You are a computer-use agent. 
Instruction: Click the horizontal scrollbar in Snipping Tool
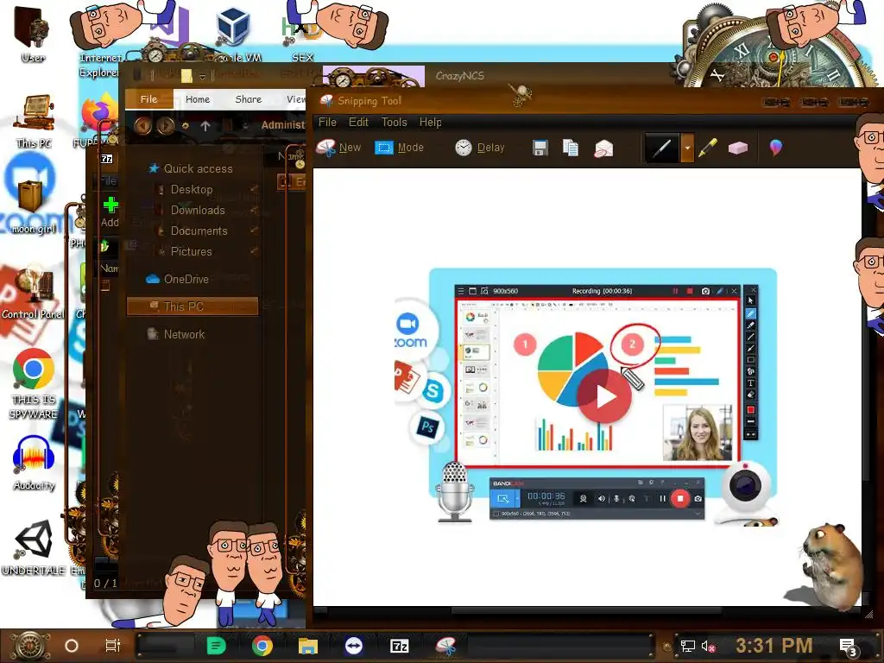click(x=586, y=610)
